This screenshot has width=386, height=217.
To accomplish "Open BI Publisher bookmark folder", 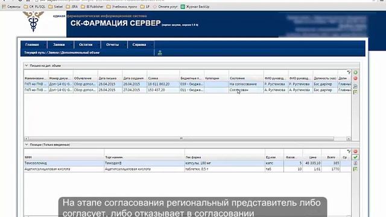I will click(92, 7).
